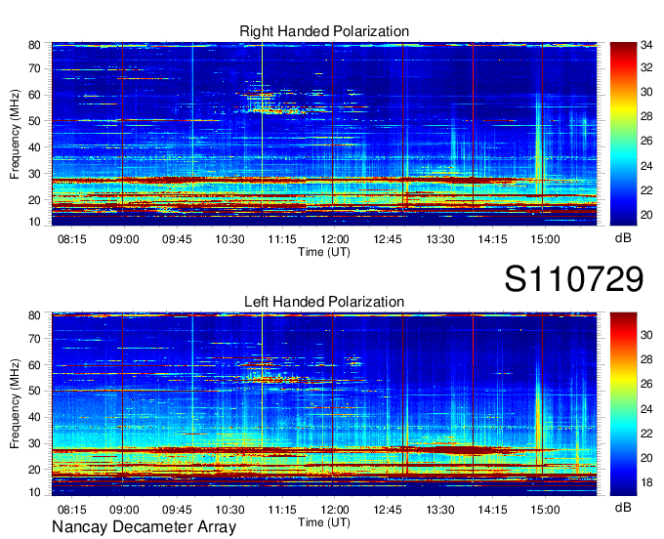Click the dB unit label under bottom color bar
The image size is (664, 539).
click(623, 508)
